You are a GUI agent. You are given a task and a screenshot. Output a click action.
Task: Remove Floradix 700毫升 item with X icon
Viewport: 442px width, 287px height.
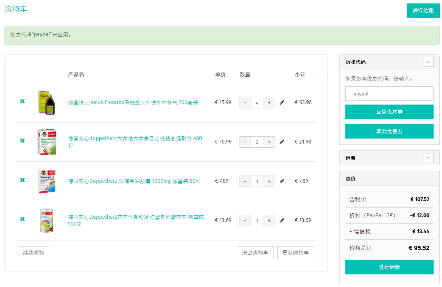pos(23,102)
